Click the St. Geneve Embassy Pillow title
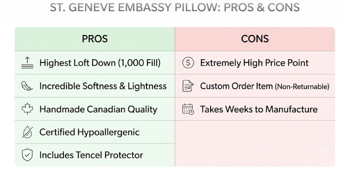 (174, 8)
